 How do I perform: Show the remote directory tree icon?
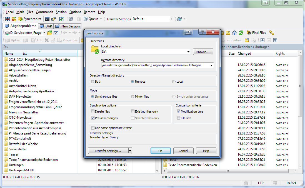pos(271,33)
